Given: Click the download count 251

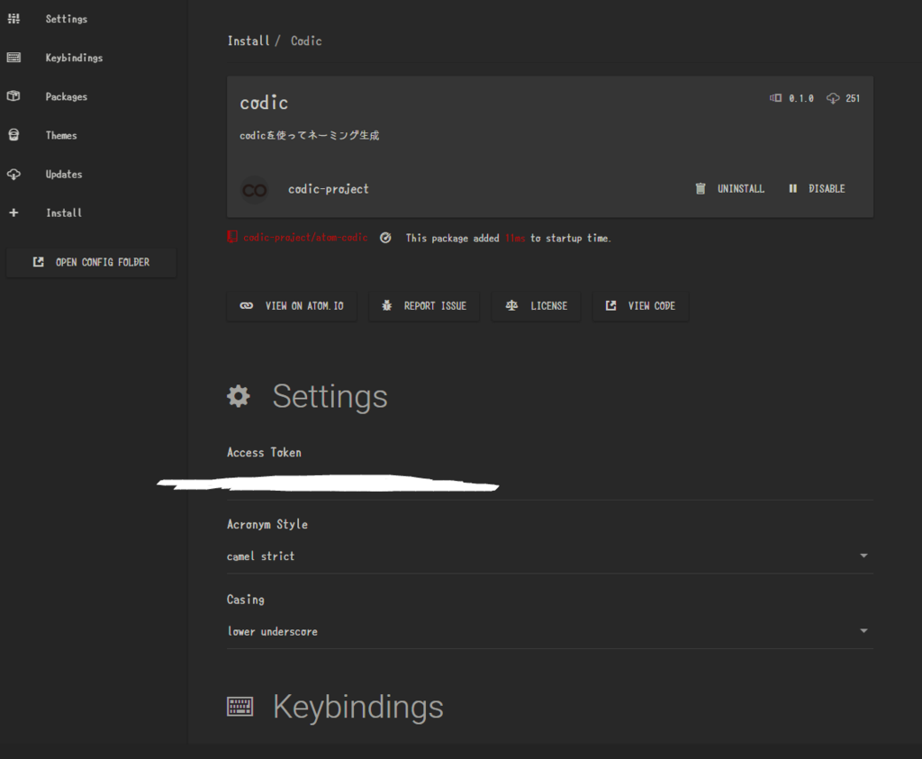Looking at the screenshot, I should pyautogui.click(x=853, y=98).
